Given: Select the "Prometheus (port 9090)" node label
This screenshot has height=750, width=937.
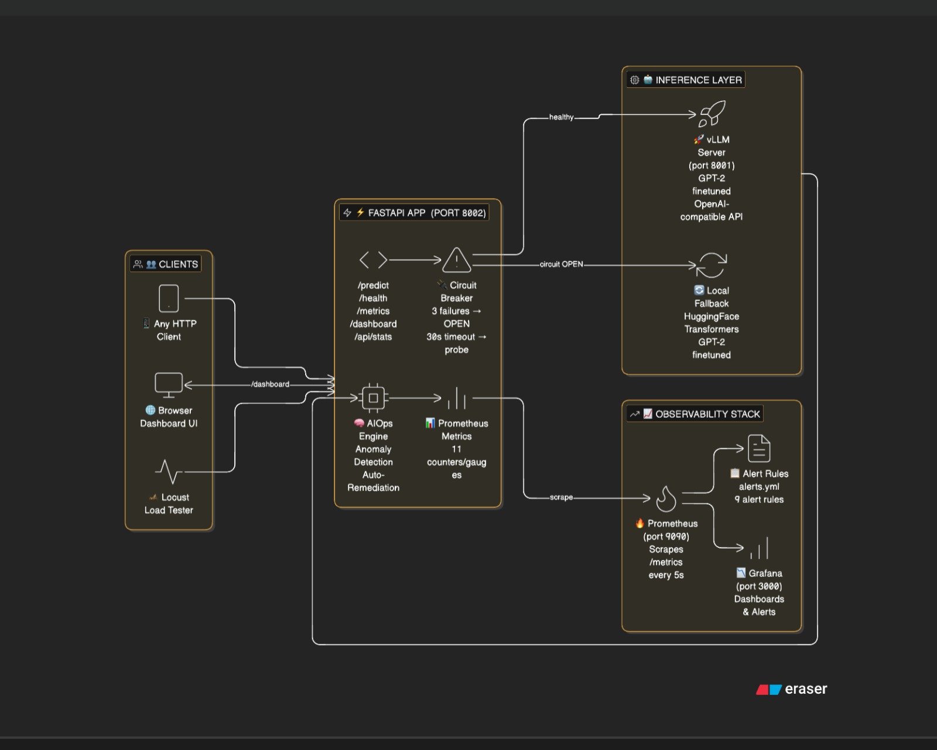Looking at the screenshot, I should pyautogui.click(x=666, y=549).
